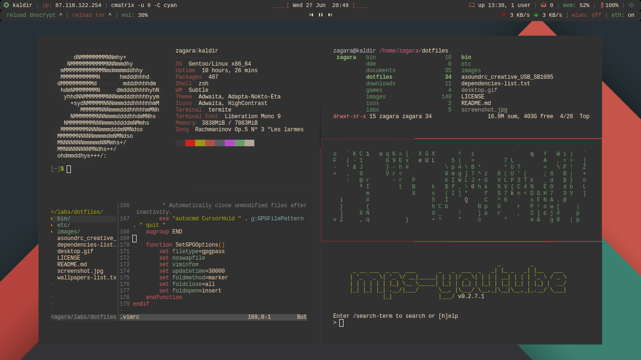
Task: Click the green download arrow icon
Action: pyautogui.click(x=536, y=15)
